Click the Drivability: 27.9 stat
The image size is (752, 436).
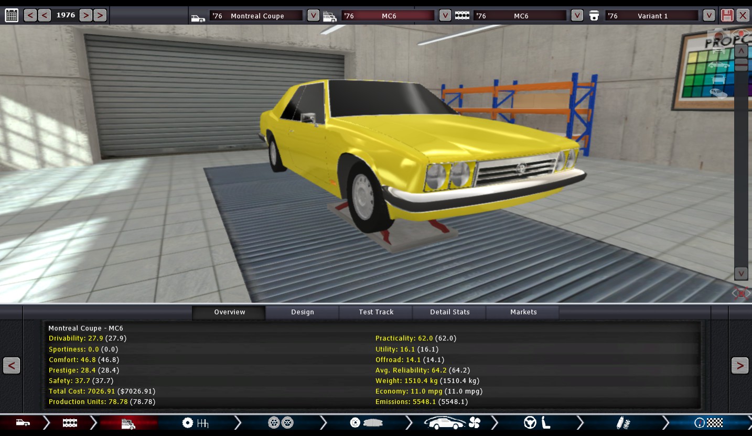click(x=88, y=339)
